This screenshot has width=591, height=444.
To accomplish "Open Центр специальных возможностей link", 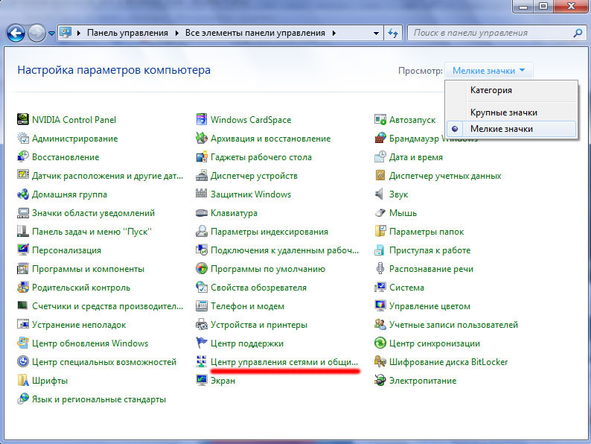I will pyautogui.click(x=104, y=362).
